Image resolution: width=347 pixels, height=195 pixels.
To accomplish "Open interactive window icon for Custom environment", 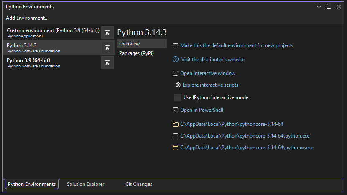I will point(107,33).
